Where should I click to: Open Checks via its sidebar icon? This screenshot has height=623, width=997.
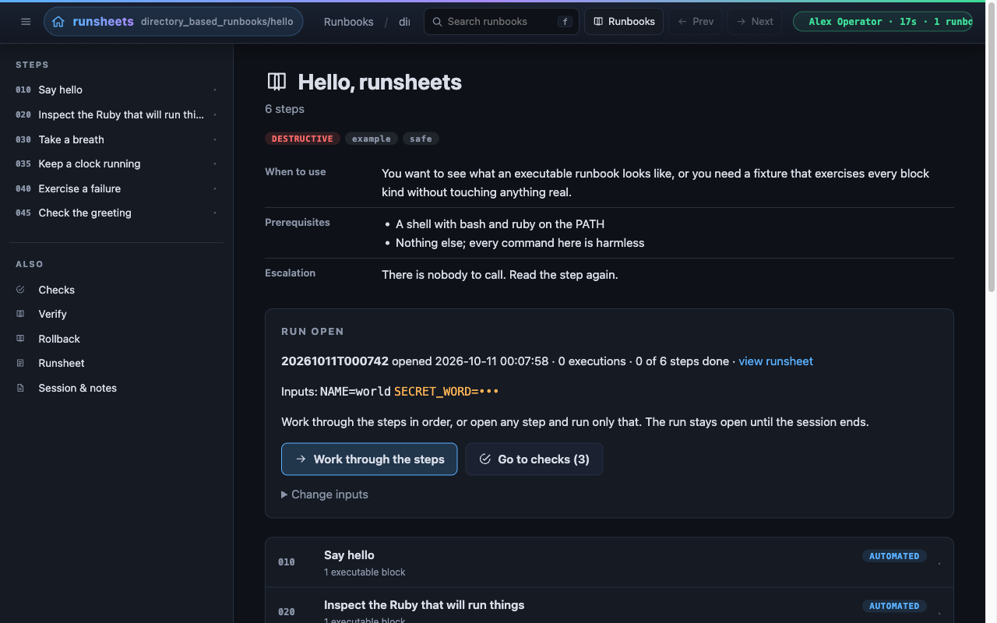(21, 290)
